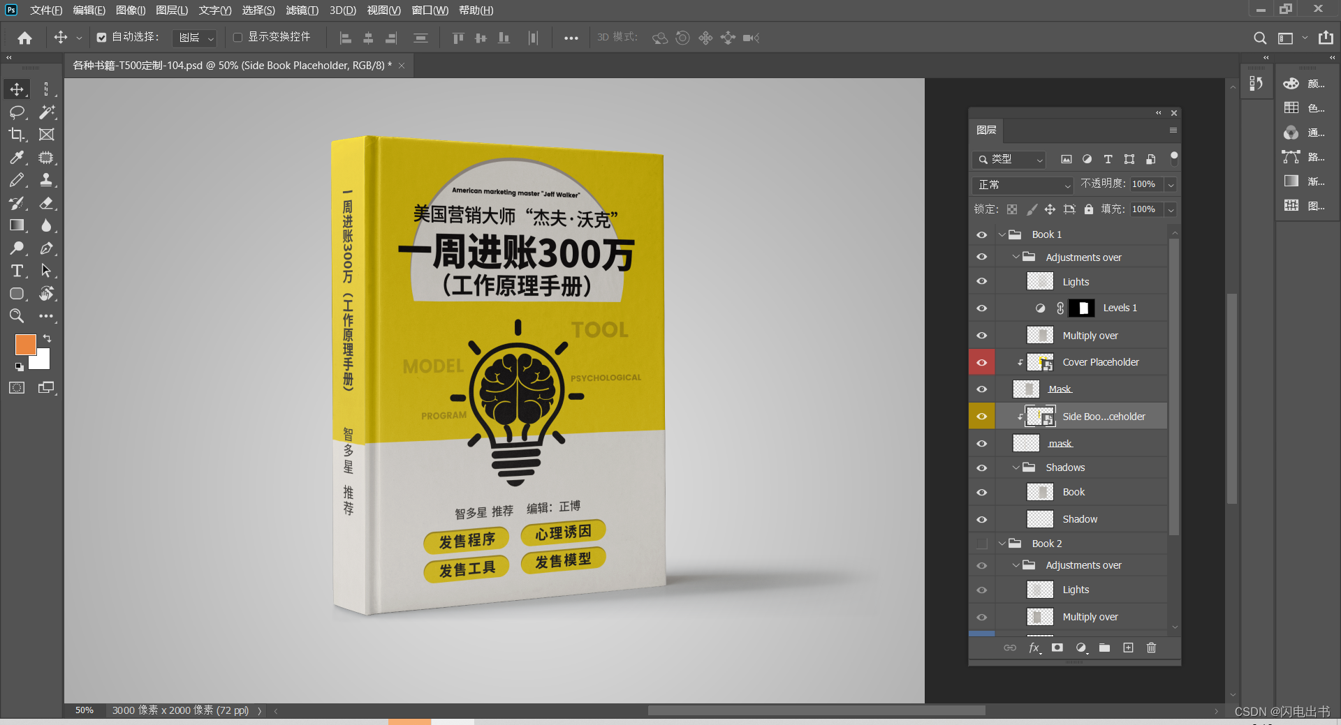The width and height of the screenshot is (1341, 725).
Task: Click the orange foreground color swatch
Action: (26, 344)
